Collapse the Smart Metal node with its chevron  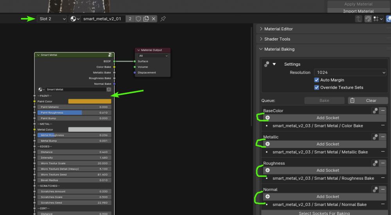38,55
